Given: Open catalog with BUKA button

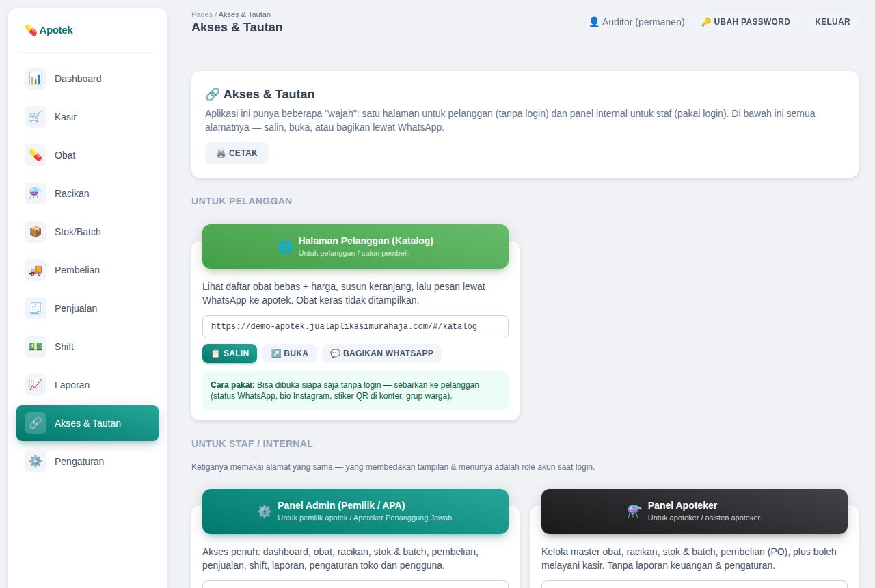Looking at the screenshot, I should (289, 353).
